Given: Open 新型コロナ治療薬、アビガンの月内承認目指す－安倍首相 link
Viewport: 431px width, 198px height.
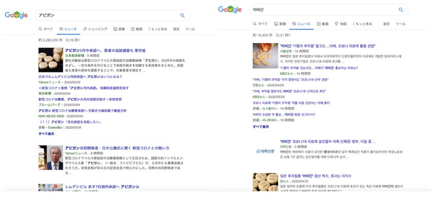Looking at the screenshot, I should pyautogui.click(x=80, y=100).
